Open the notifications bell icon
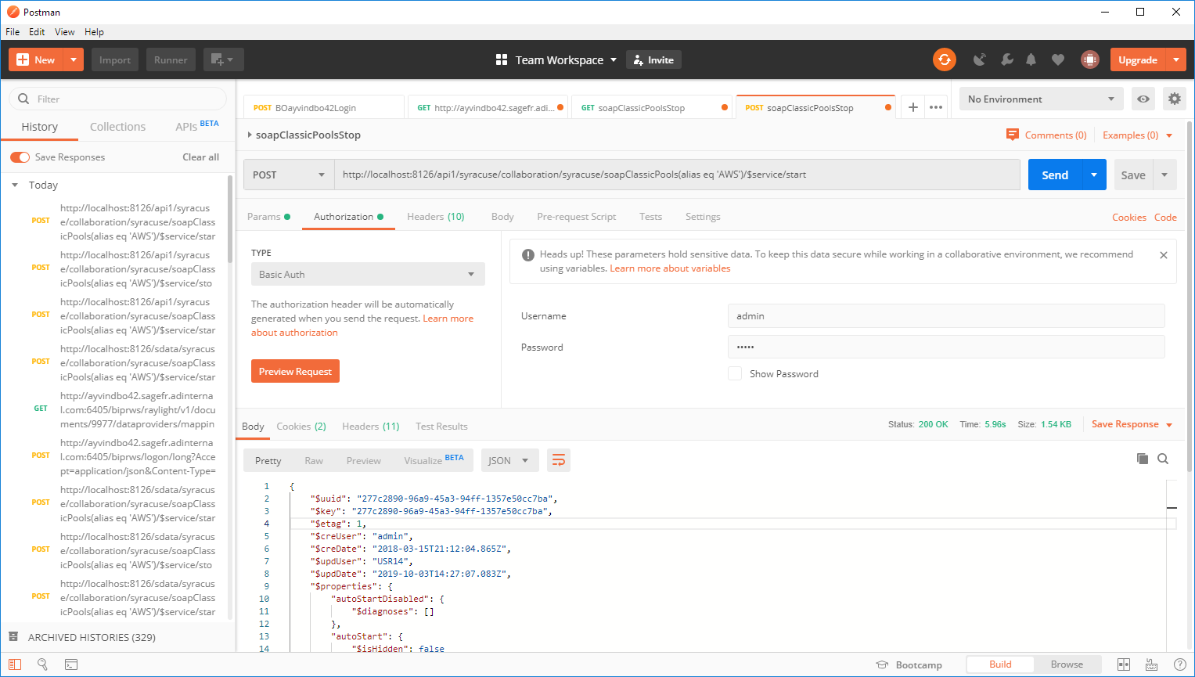Screen dimensions: 1195x677 coord(1031,59)
